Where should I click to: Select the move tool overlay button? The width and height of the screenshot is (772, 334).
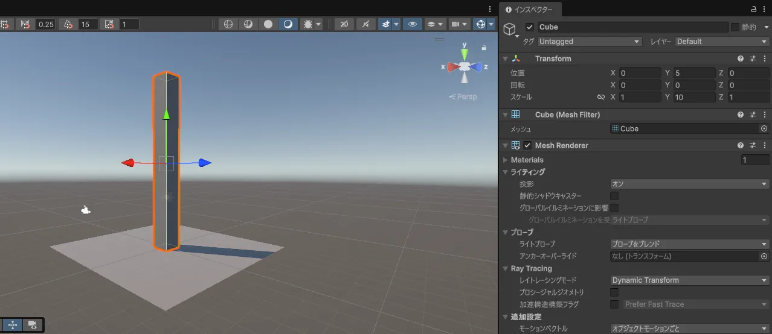[13, 325]
